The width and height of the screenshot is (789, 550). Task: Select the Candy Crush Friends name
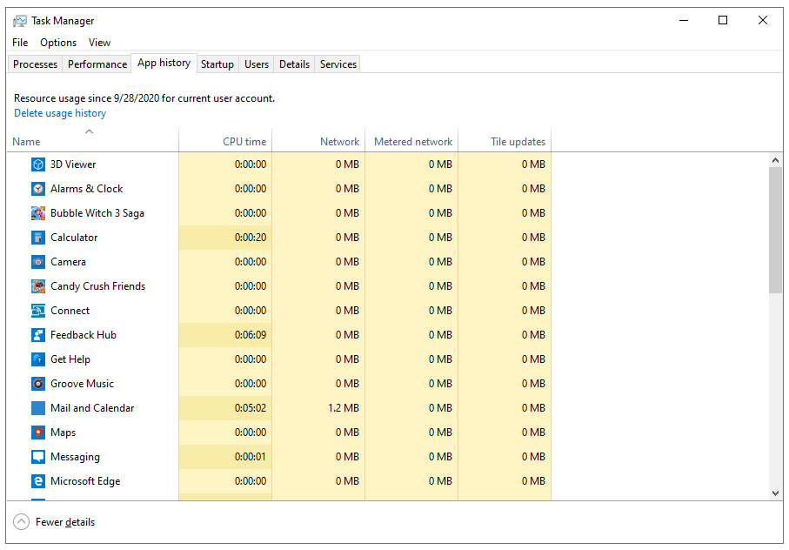[97, 286]
